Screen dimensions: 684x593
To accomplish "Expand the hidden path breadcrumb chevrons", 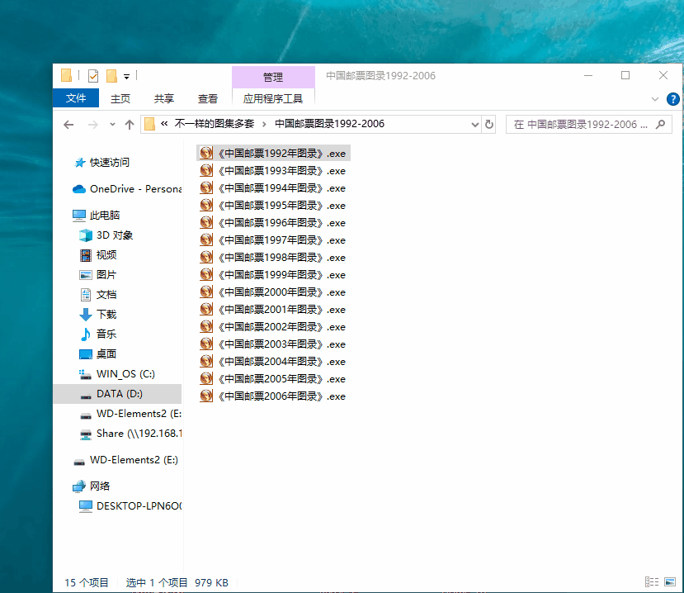I will [164, 124].
